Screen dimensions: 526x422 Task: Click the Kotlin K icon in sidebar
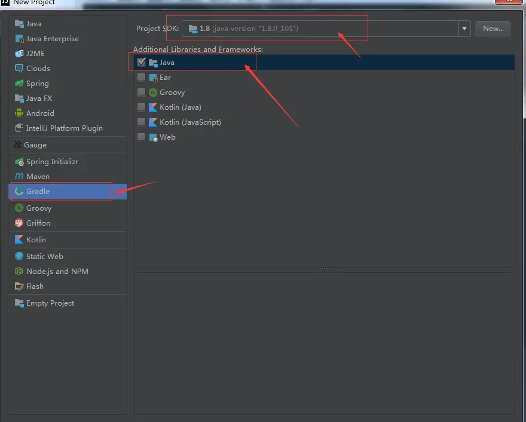click(19, 239)
